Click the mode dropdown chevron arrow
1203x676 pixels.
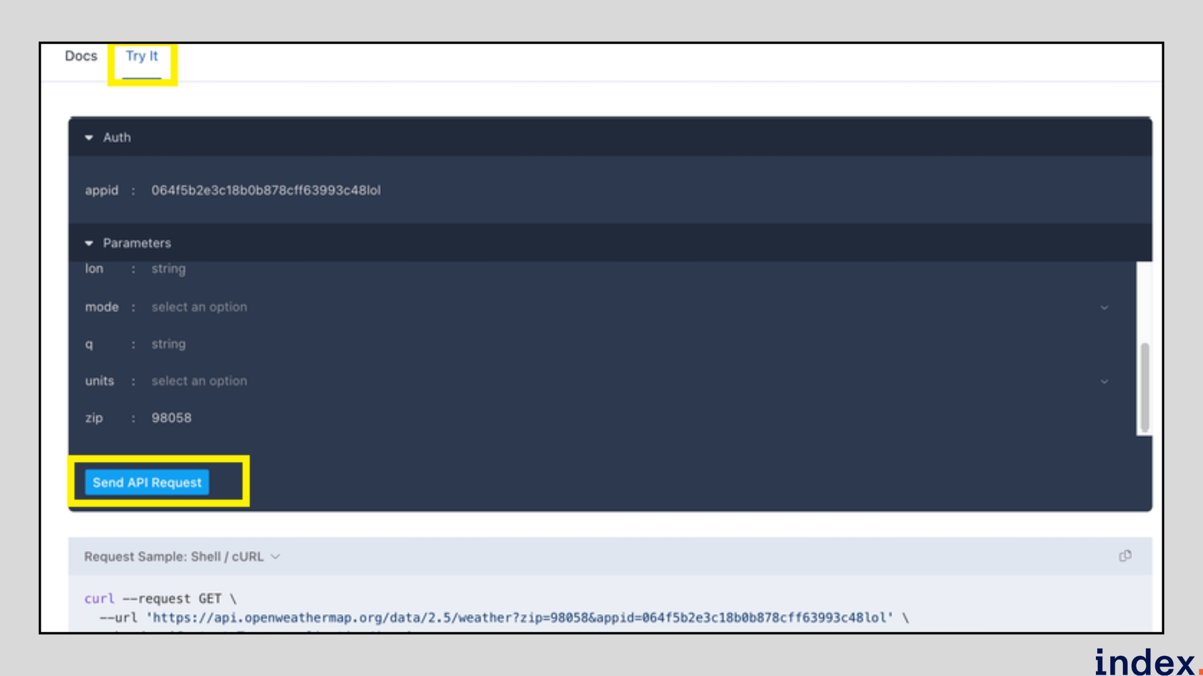[1104, 307]
